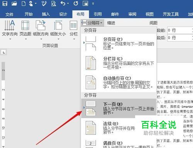Switch to the 邮件 tab
The width and height of the screenshot is (193, 148).
pos(115,14)
